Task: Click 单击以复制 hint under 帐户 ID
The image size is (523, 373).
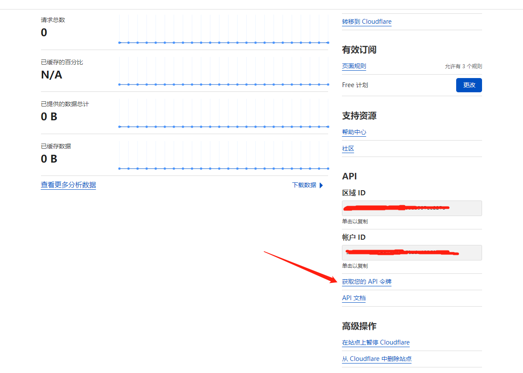Action: tap(355, 266)
